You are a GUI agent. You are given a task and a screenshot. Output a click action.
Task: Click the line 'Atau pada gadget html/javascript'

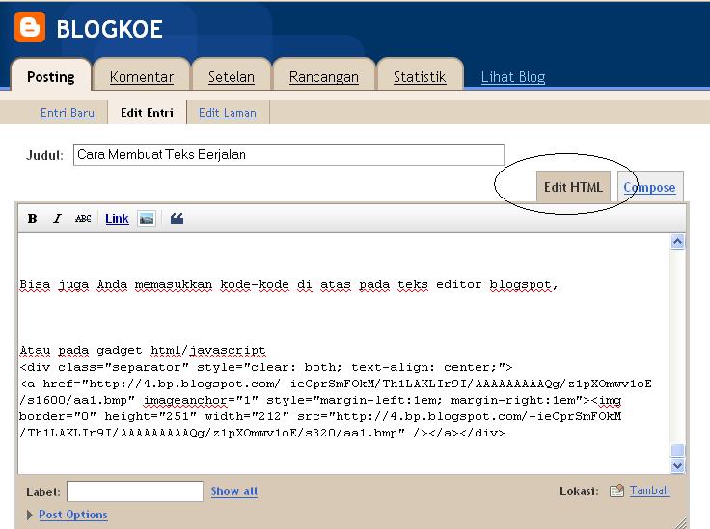(x=142, y=351)
